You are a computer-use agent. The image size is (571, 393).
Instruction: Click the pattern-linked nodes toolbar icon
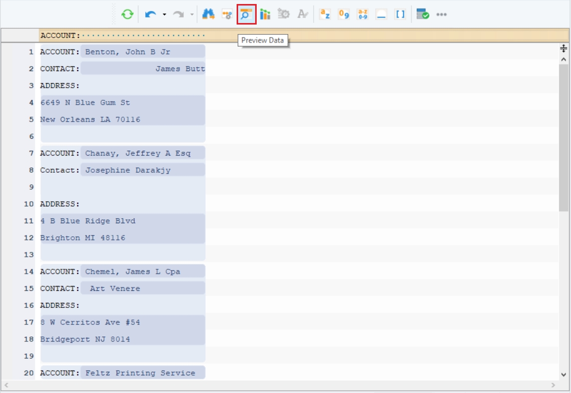pos(227,15)
